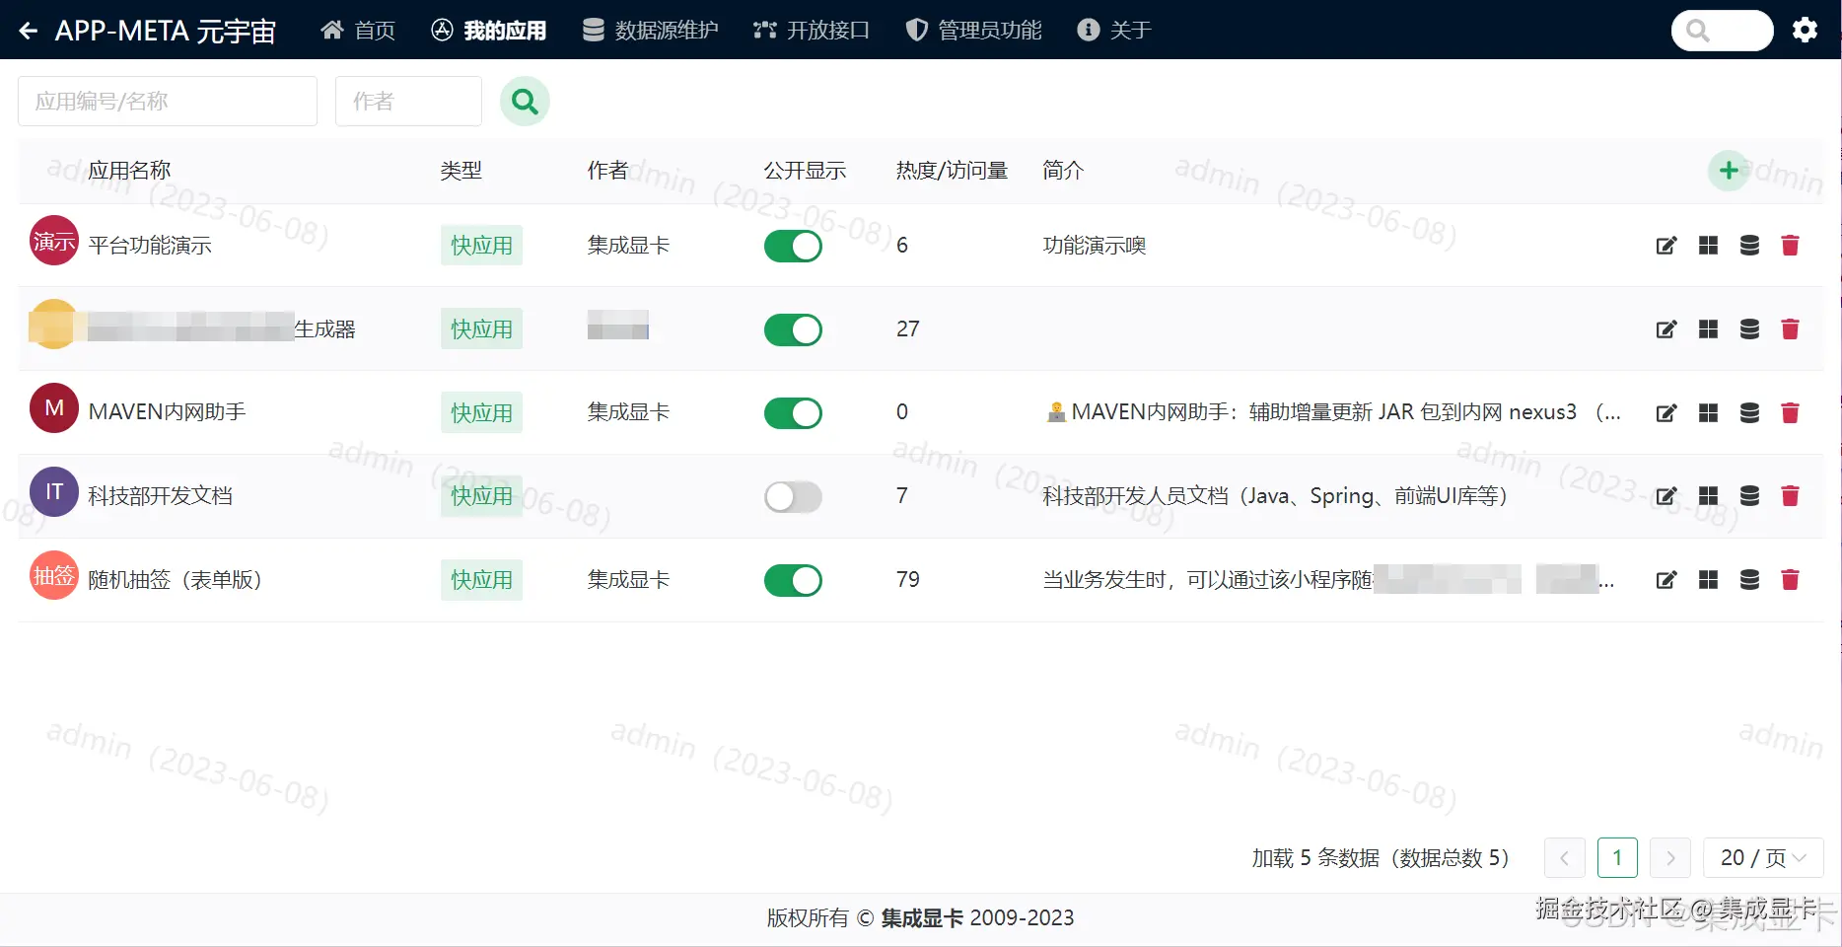Image resolution: width=1842 pixels, height=947 pixels.
Task: Open the settings gear at top right
Action: pyautogui.click(x=1806, y=30)
